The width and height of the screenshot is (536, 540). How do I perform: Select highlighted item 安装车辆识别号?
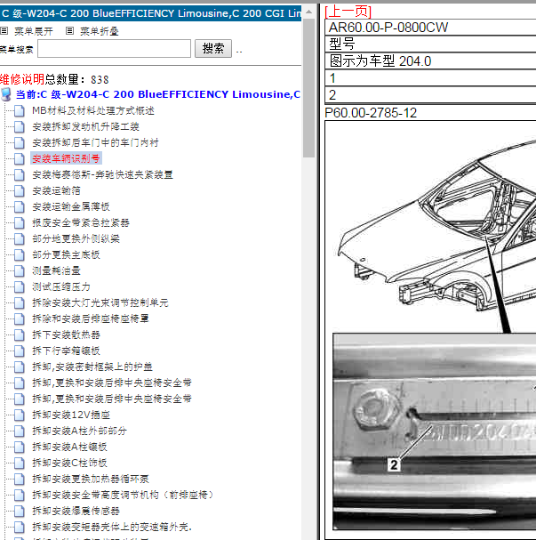point(66,158)
